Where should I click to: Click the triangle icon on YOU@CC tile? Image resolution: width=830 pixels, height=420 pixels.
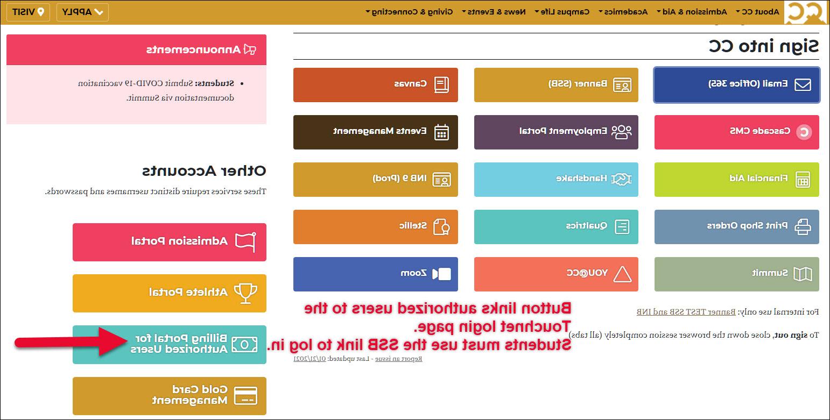click(622, 274)
